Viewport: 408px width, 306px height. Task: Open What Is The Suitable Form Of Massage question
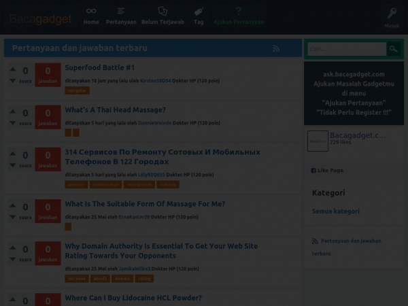(x=145, y=204)
